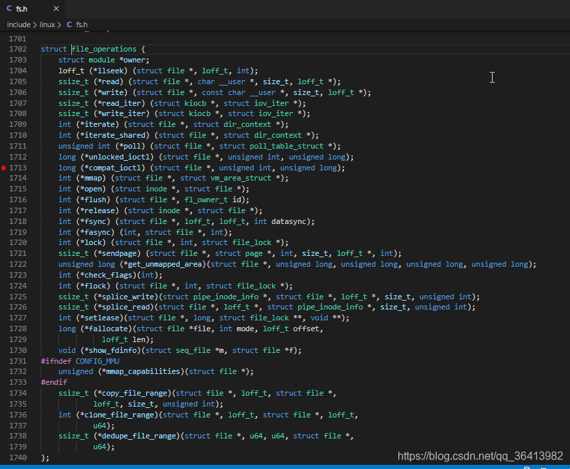Click on 'mmap' on line 1714
The height and width of the screenshot is (469, 570).
point(93,178)
